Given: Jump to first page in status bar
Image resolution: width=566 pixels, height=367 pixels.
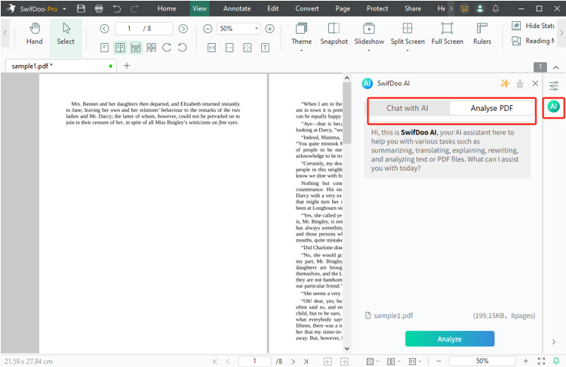Looking at the screenshot, I should (215, 361).
